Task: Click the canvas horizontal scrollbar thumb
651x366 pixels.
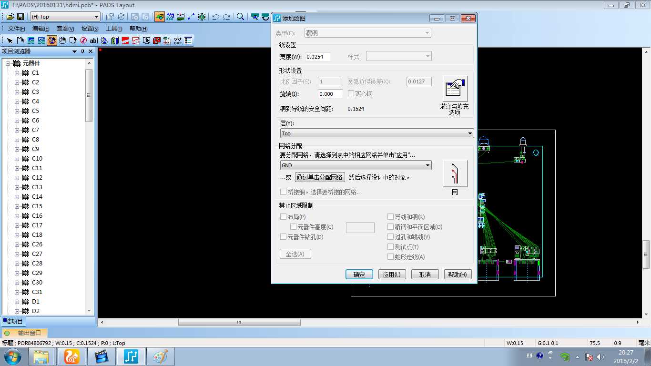Action: click(x=239, y=323)
